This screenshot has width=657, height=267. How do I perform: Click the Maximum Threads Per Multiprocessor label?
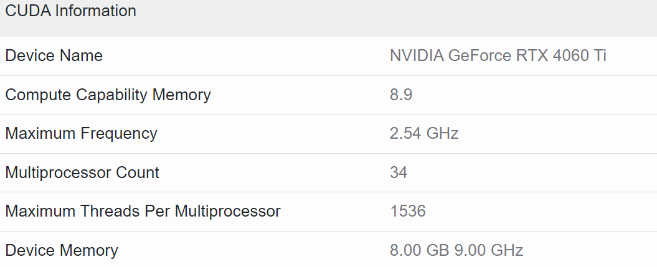143,211
